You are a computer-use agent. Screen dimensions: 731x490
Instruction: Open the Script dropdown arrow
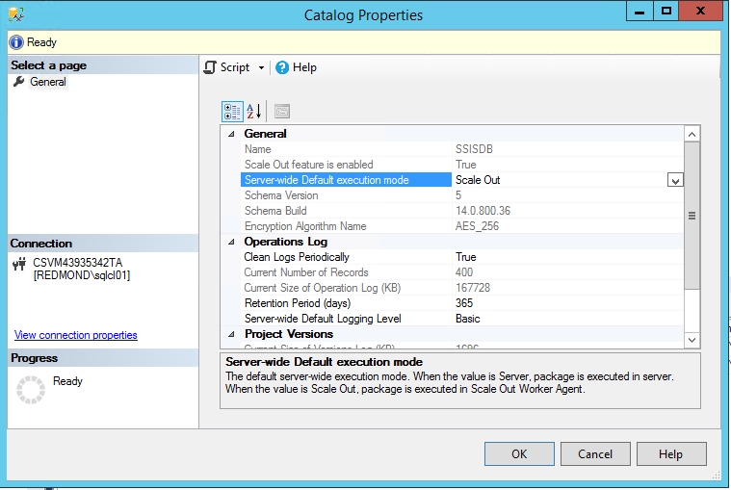pyautogui.click(x=261, y=68)
